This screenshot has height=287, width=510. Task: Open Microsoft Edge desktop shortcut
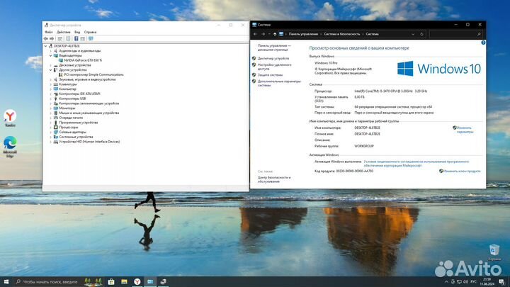coord(10,145)
